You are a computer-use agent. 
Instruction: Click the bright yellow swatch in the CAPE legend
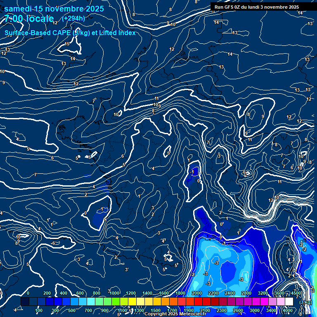click(132, 301)
